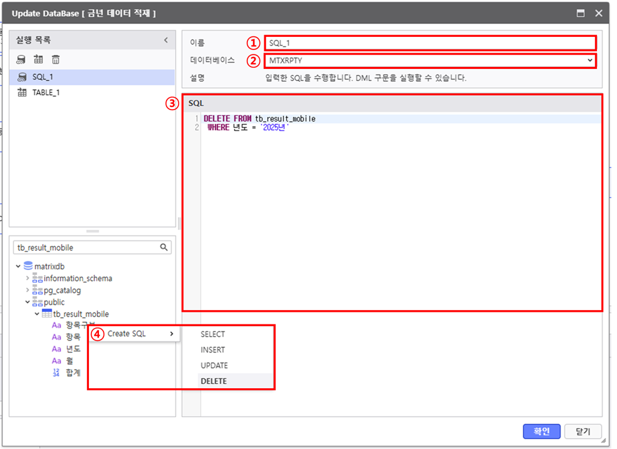This screenshot has height=449, width=617.
Task: Collapse the public schema node
Action: pyautogui.click(x=27, y=302)
